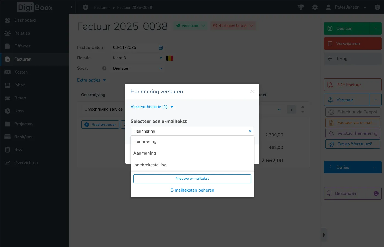The height and width of the screenshot is (247, 384).
Task: Close the Herinnering versturen dialog
Action: coord(252,92)
